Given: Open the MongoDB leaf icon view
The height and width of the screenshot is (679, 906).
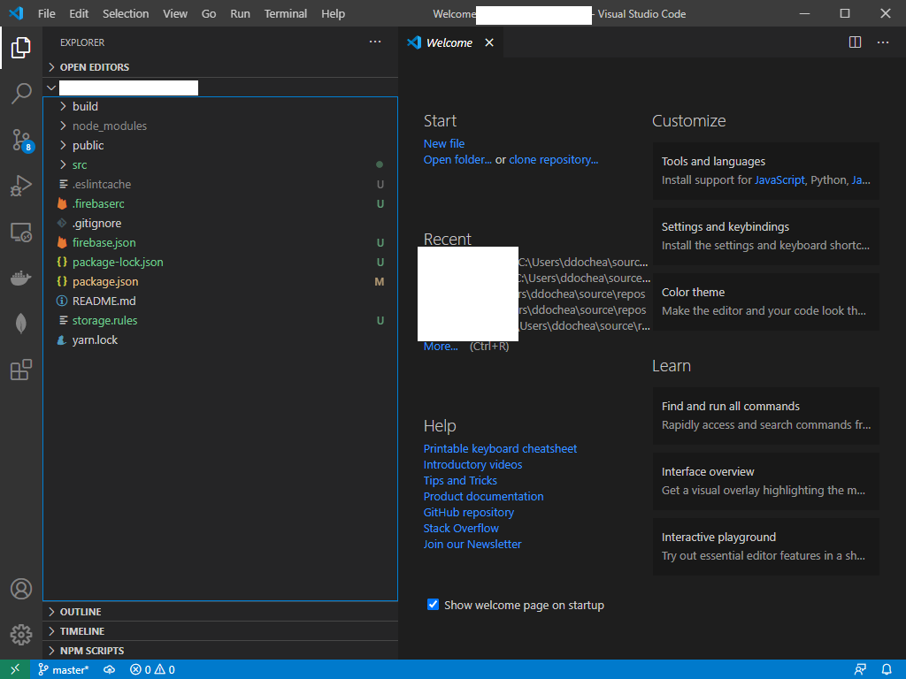Looking at the screenshot, I should point(21,324).
